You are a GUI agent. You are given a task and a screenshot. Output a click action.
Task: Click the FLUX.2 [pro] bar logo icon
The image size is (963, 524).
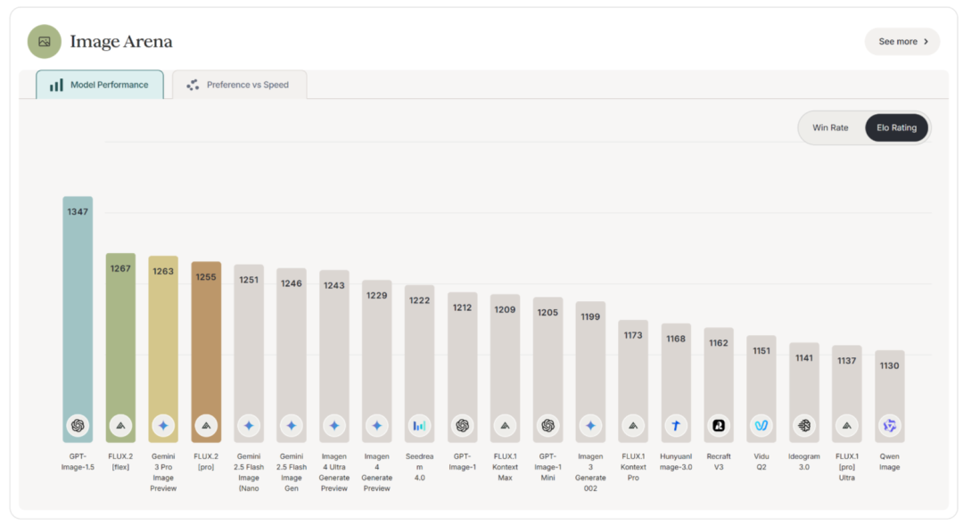206,425
